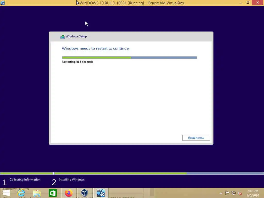Image resolution: width=264 pixels, height=198 pixels.
Task: Click the Restart now button
Action: tap(196, 138)
